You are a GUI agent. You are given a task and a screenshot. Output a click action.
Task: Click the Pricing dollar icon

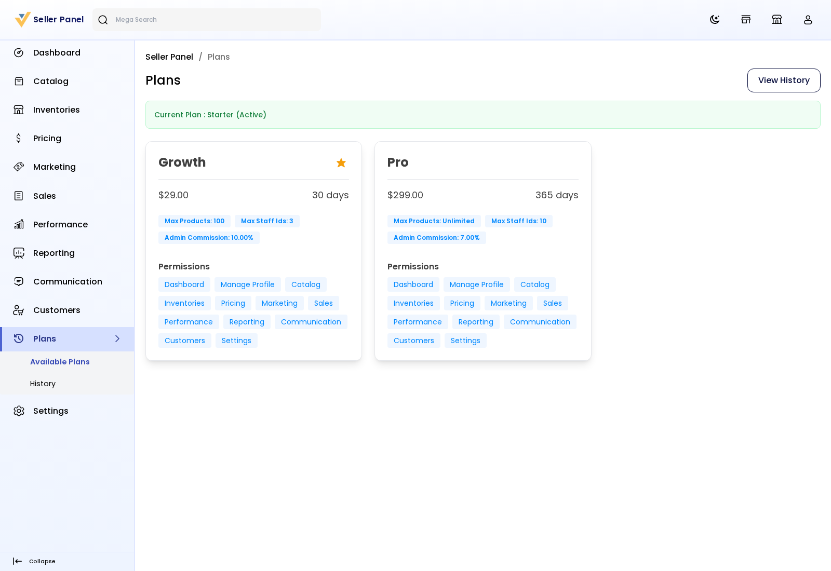coord(19,139)
